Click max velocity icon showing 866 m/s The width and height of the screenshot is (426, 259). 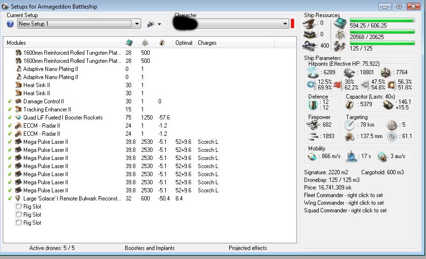[x=312, y=157]
